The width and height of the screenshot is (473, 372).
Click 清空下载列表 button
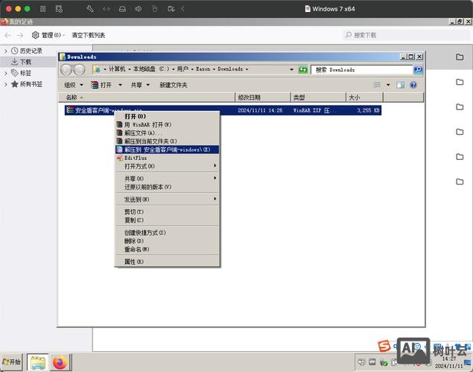[89, 35]
